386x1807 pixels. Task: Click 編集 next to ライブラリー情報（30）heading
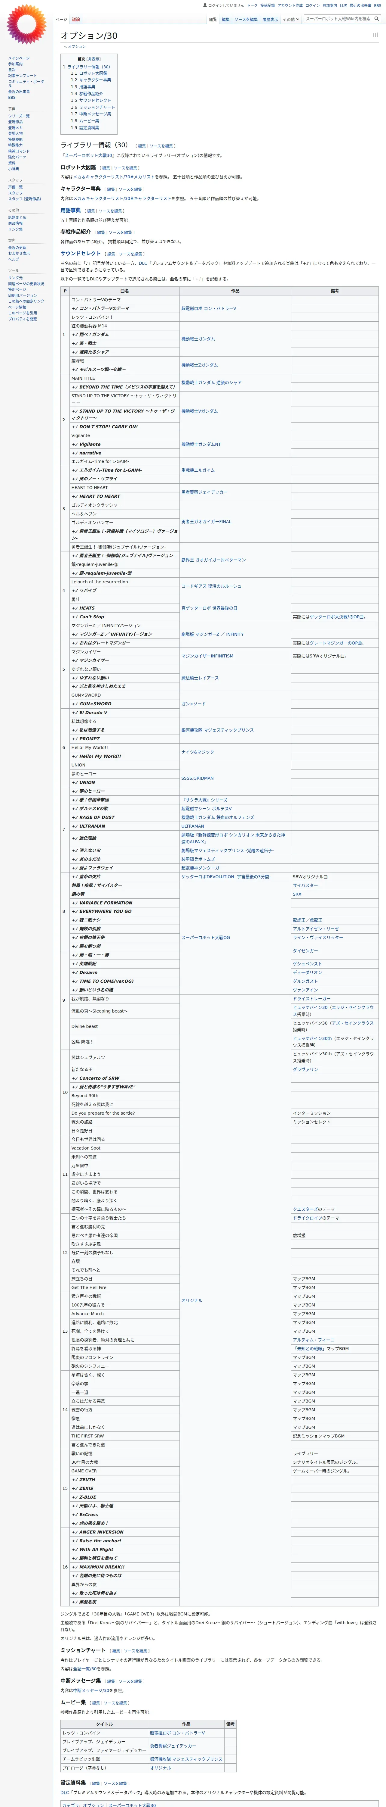pos(142,146)
